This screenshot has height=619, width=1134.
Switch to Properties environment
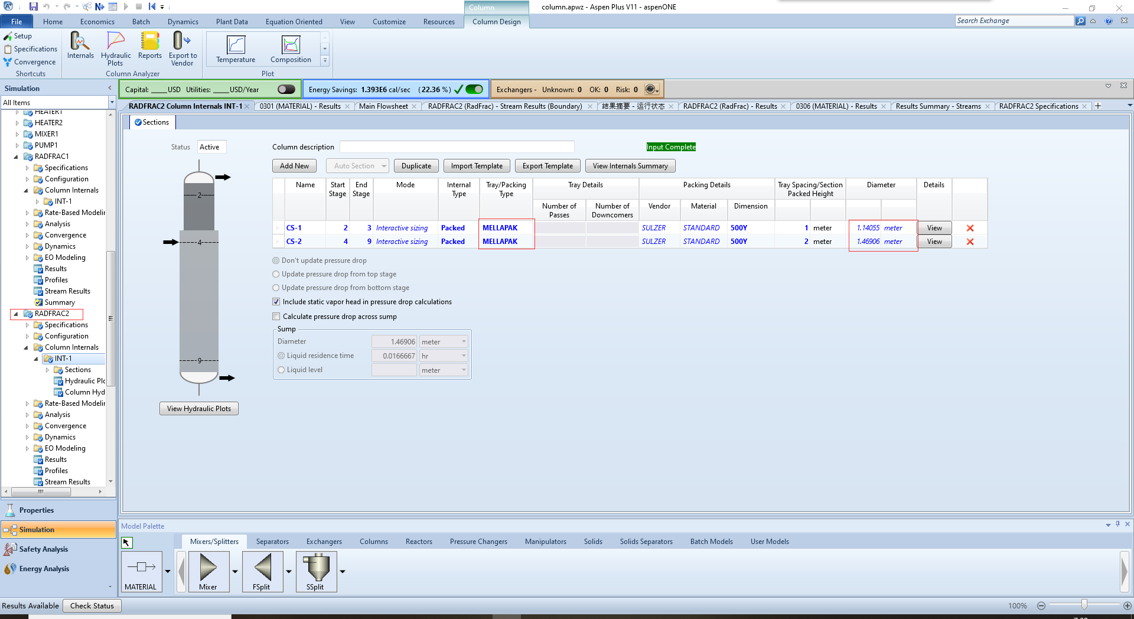(x=58, y=510)
